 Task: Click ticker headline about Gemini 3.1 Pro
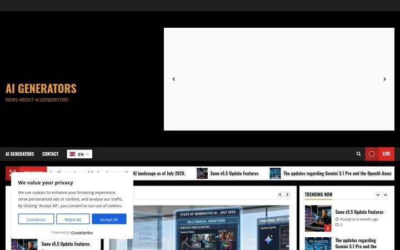coord(337,173)
